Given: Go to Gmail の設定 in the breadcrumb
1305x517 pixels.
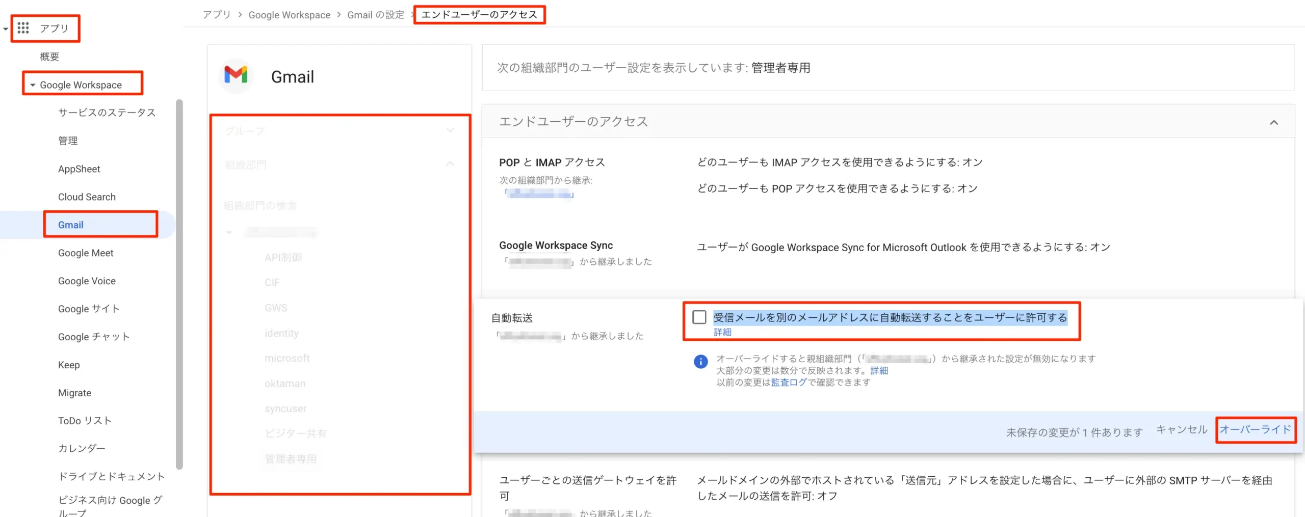Looking at the screenshot, I should coord(376,15).
